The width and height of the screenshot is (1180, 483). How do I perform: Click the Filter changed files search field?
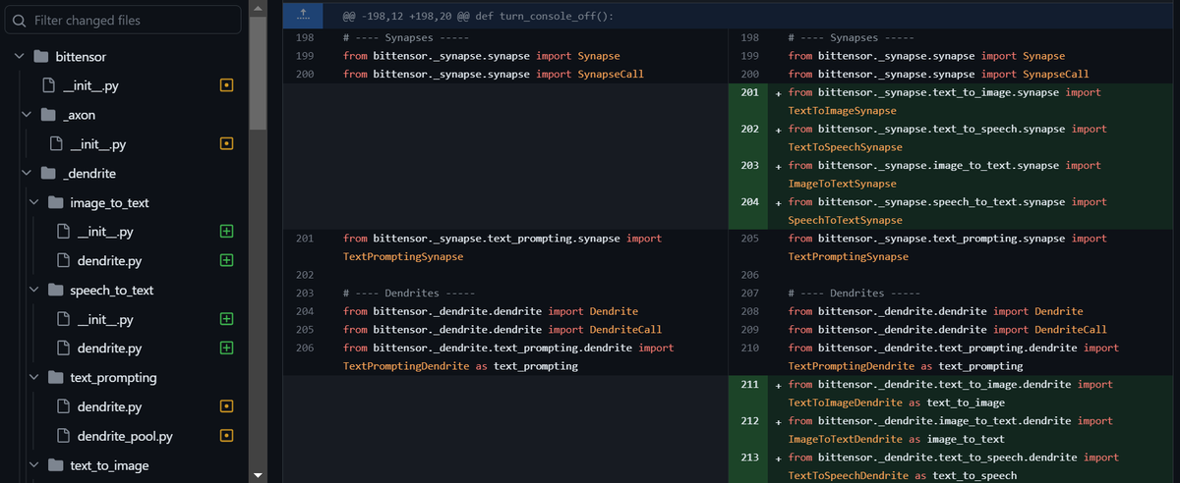point(122,20)
